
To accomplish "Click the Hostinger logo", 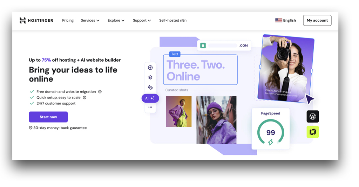I will [x=36, y=20].
